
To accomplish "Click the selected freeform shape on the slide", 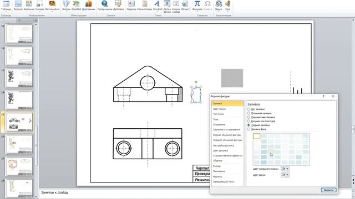I will 196,95.
